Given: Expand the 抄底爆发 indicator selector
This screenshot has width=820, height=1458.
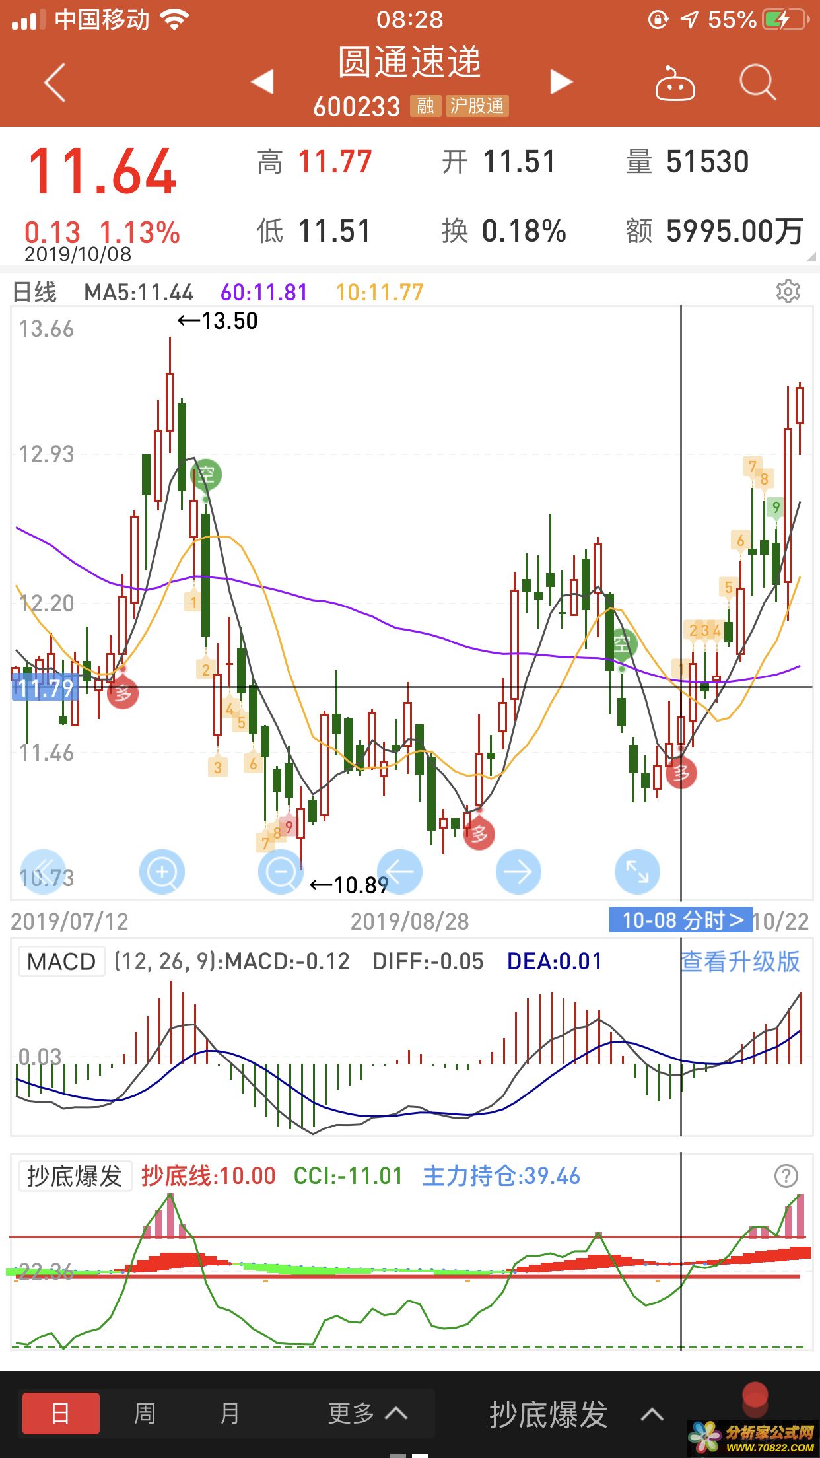Looking at the screenshot, I should pyautogui.click(x=576, y=1414).
